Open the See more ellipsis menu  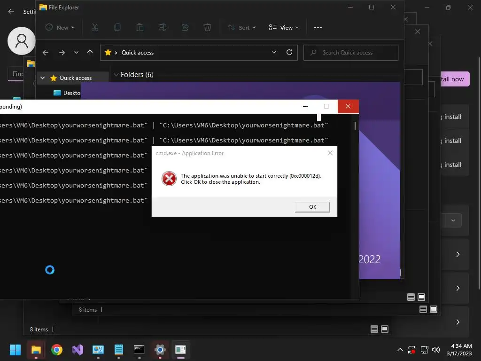point(318,28)
